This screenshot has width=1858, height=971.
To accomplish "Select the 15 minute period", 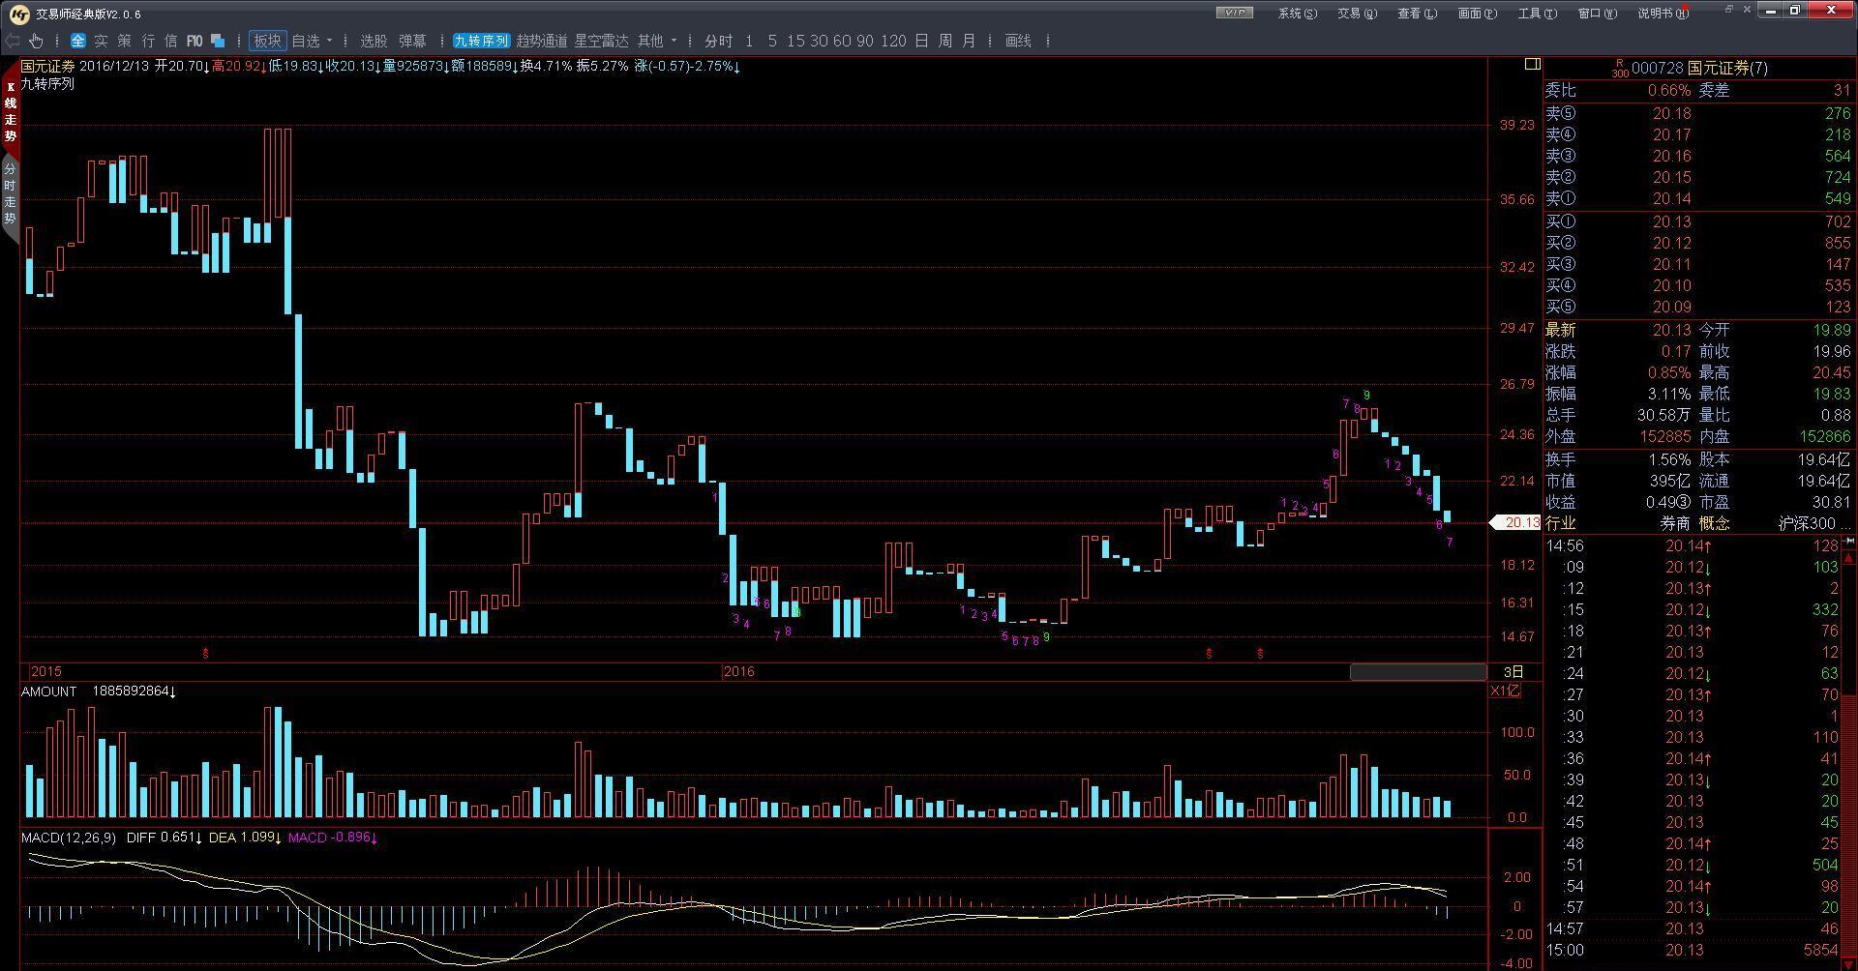I will click(795, 41).
